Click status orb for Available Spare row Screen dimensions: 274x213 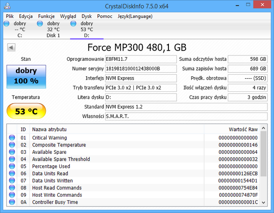tap(12, 152)
